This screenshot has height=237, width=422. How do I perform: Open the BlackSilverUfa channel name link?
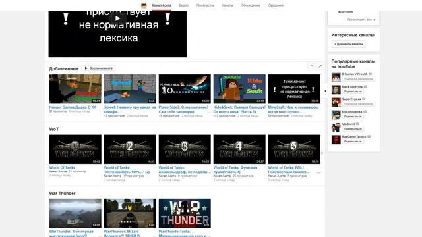pyautogui.click(x=352, y=86)
